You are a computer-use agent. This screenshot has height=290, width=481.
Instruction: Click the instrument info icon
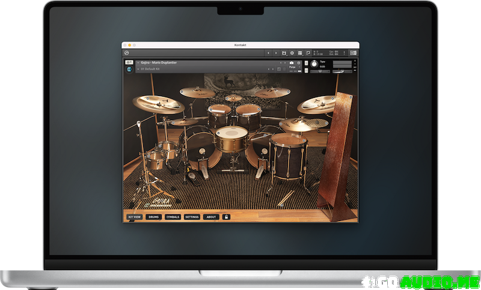(299, 62)
